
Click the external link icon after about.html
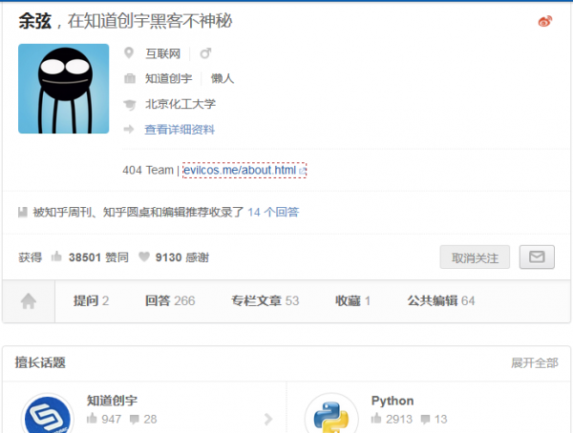coord(302,171)
